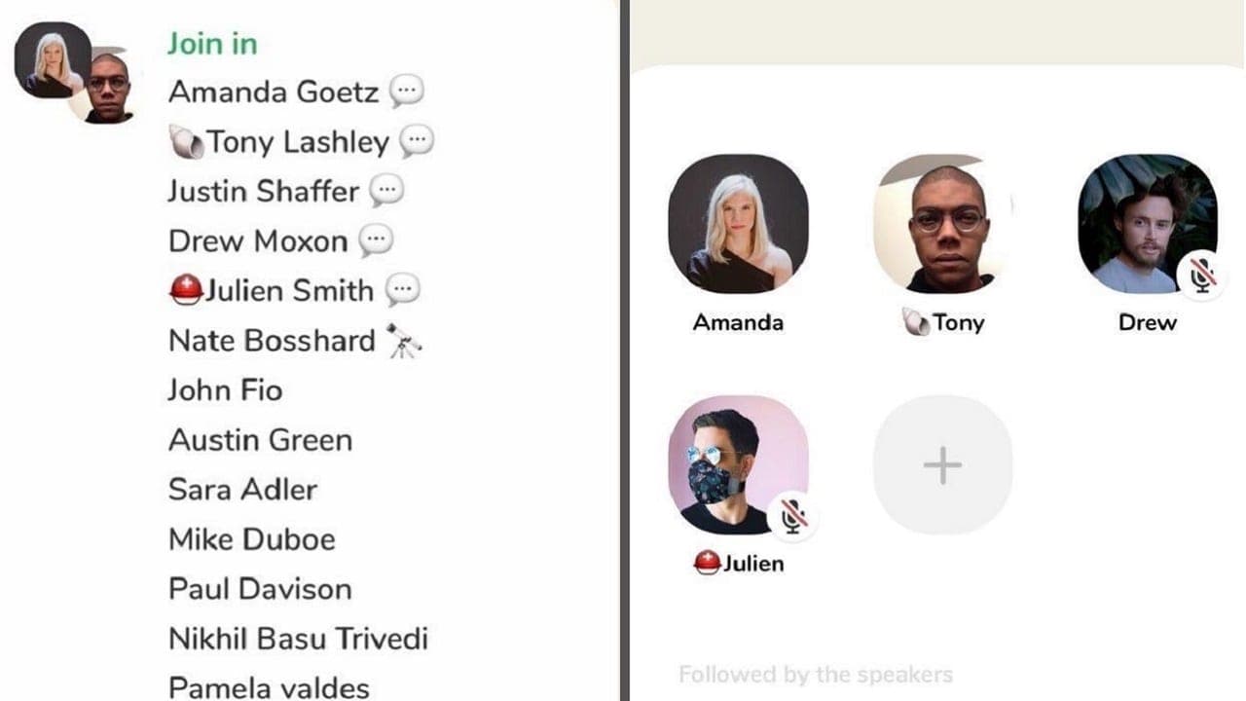Click the telescope icon beside Nate Bosshard
Viewport: 1246px width, 701px height.
[x=404, y=341]
